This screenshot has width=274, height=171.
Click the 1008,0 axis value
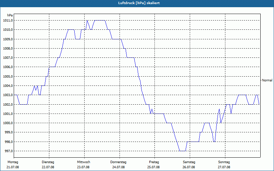click(x=8, y=48)
